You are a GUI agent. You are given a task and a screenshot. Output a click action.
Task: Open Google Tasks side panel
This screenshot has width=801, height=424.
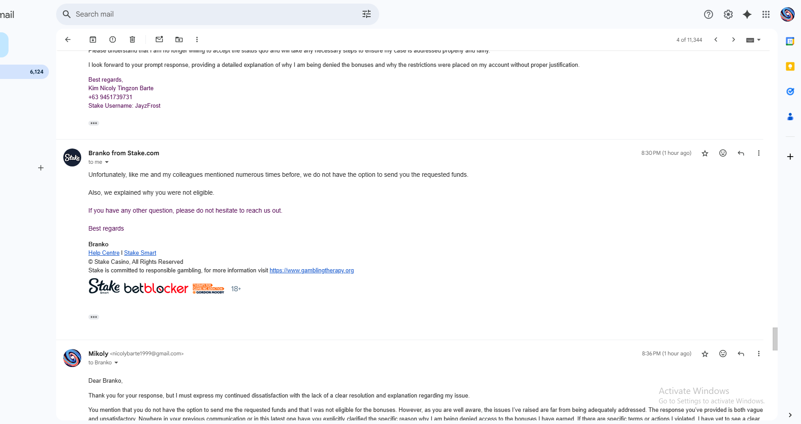pos(790,92)
